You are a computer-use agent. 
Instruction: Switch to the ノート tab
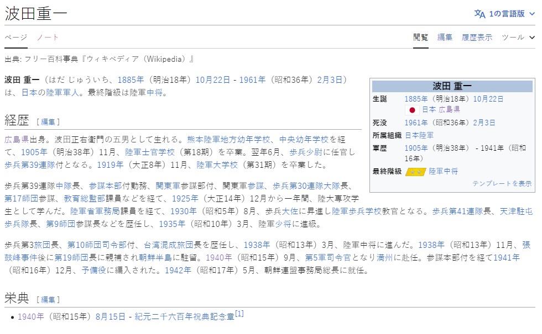tap(48, 38)
